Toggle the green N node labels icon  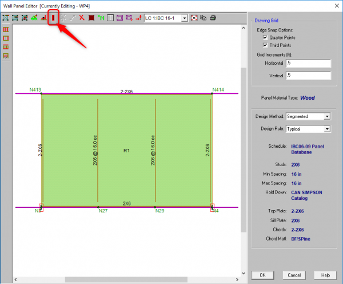click(101, 18)
